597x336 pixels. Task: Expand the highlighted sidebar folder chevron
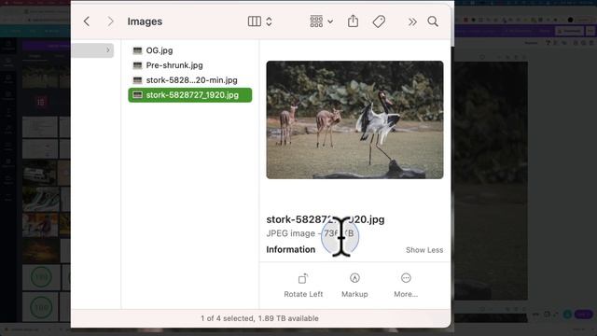[108, 49]
